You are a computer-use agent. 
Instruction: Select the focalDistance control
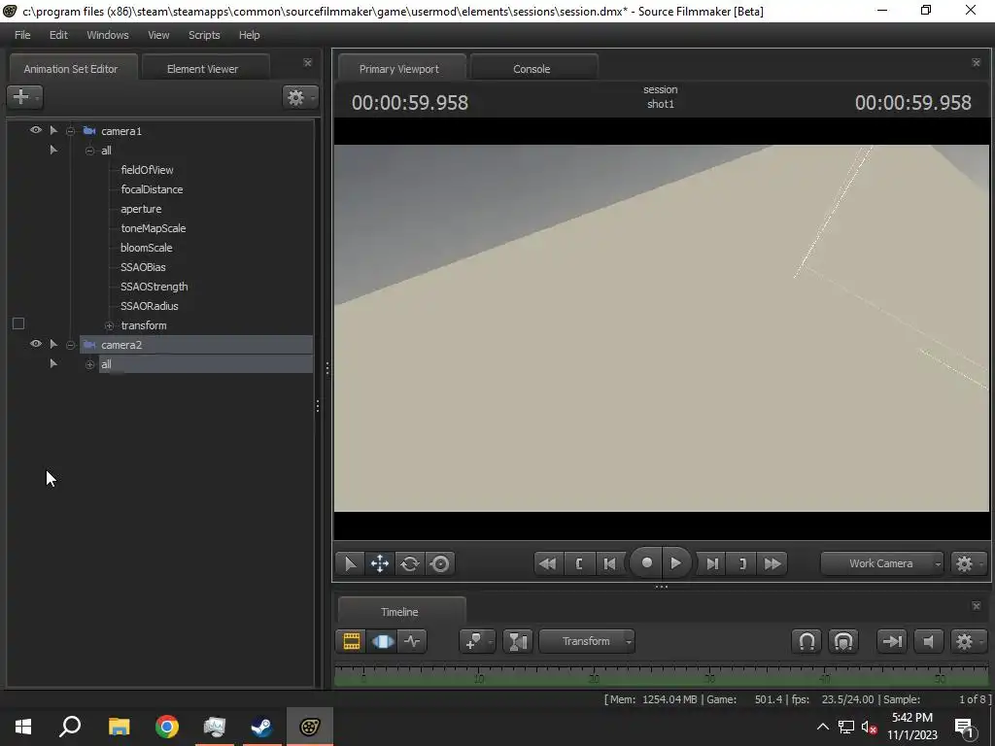[x=152, y=189]
